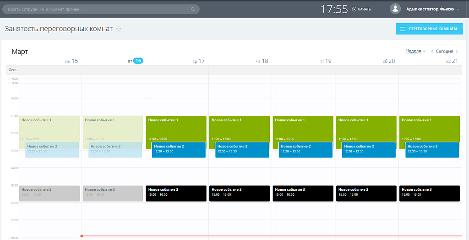
Task: Go to previous week with left arrow
Action: pyautogui.click(x=432, y=52)
